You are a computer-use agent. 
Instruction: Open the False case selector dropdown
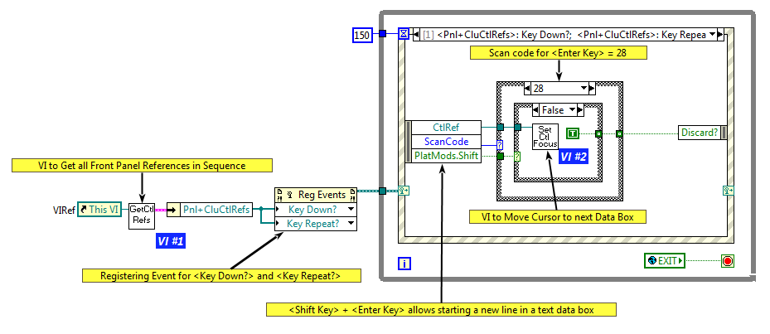click(x=572, y=110)
